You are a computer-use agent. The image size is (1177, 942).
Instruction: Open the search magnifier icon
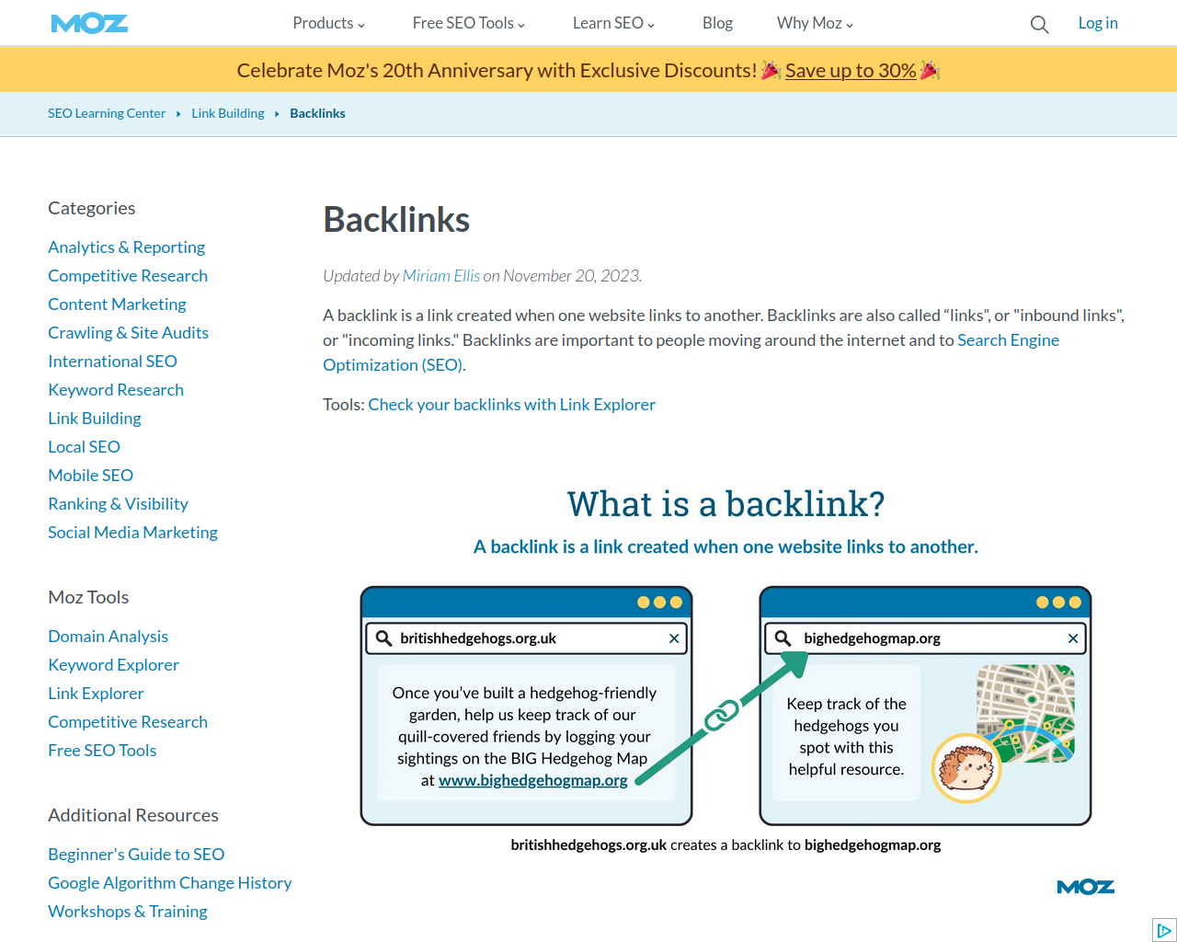pos(1039,24)
